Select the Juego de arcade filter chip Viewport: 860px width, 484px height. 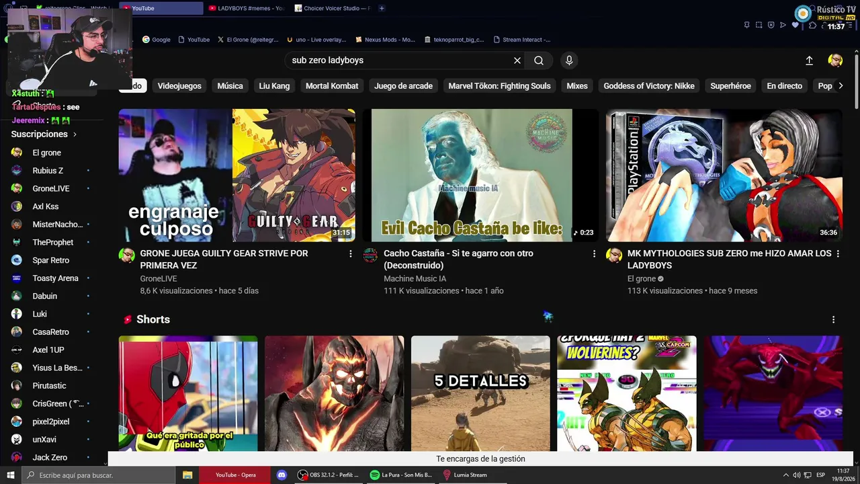(403, 86)
